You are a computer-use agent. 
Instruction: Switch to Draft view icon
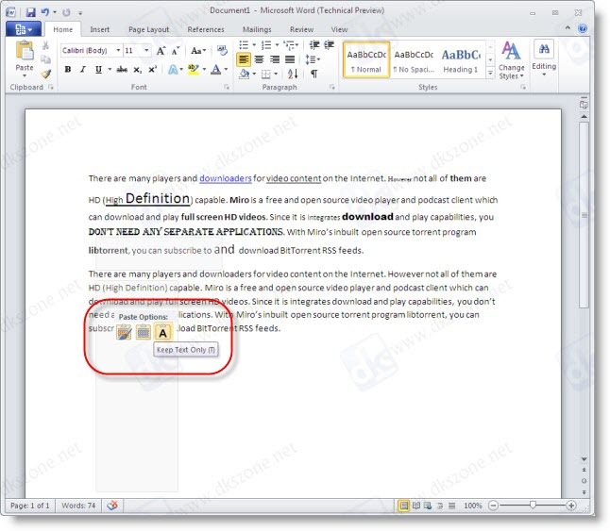click(x=451, y=506)
